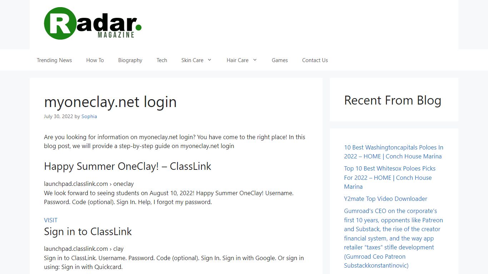The height and width of the screenshot is (274, 488).
Task: Select the Tech menu item
Action: [x=162, y=60]
